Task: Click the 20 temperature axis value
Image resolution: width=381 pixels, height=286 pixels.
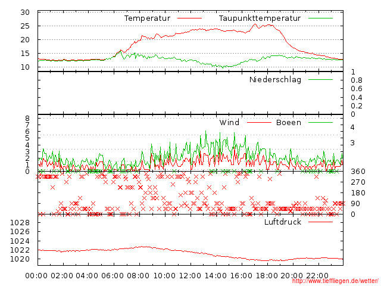Action: tap(25, 40)
